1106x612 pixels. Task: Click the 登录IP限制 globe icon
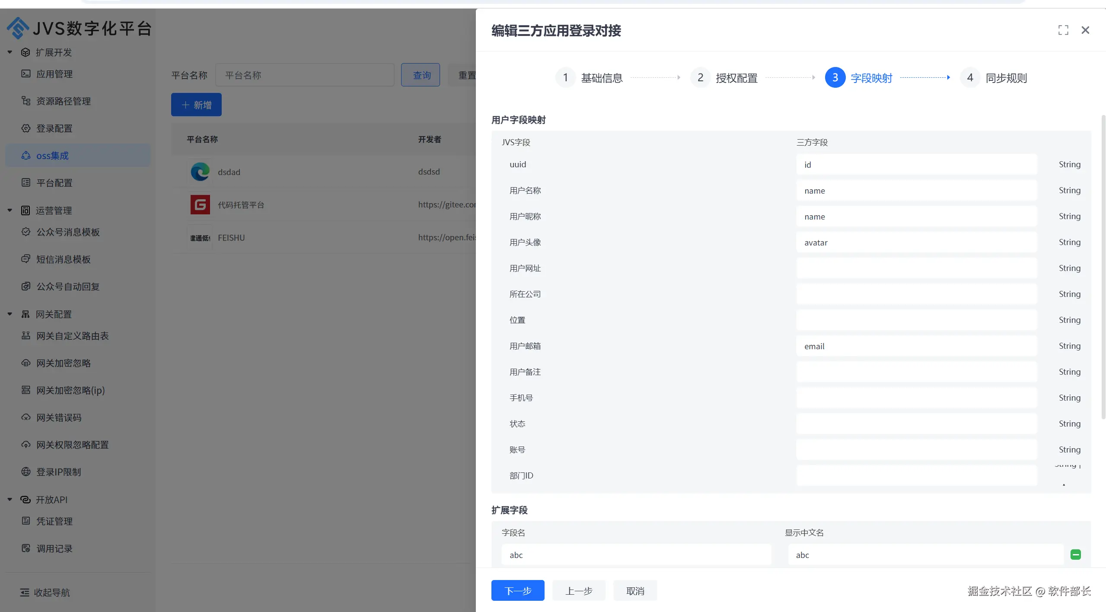coord(26,472)
